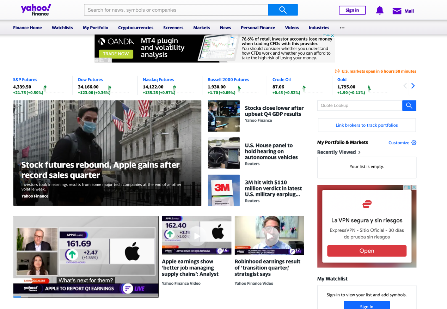Image resolution: width=447 pixels, height=309 pixels.
Task: Open Nasdaq Futures quote
Action: 158,80
